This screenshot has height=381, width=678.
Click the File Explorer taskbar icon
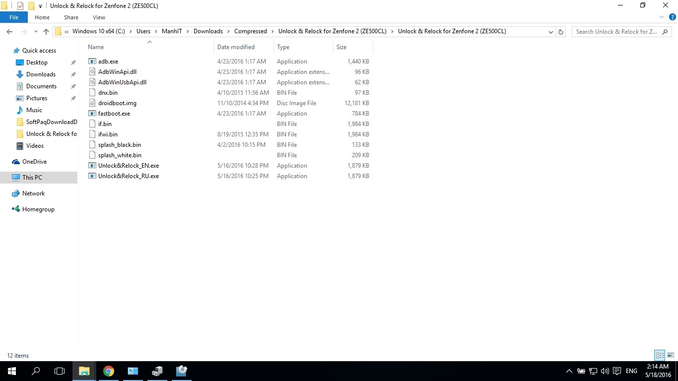point(84,371)
